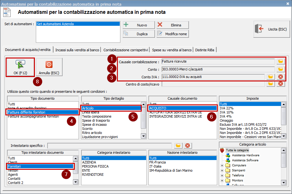
Task: Click Imposte list scroll-down arrow
Action: click(x=284, y=136)
